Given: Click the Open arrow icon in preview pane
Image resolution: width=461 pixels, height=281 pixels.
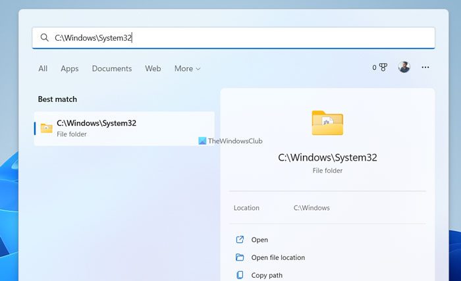Looking at the screenshot, I should pos(240,240).
